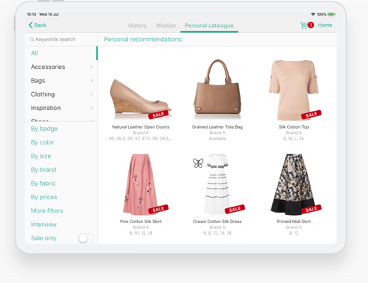Open the Bags category
The image size is (368, 283).
pos(61,81)
